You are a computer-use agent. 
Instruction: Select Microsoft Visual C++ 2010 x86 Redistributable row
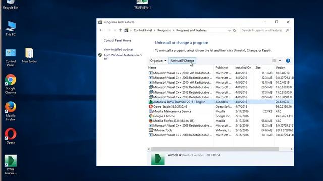pyautogui.click(x=221, y=73)
